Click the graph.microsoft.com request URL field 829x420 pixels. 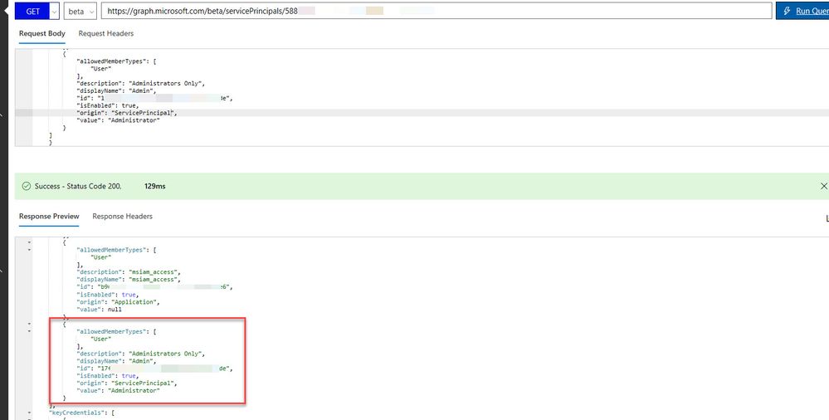[436, 11]
